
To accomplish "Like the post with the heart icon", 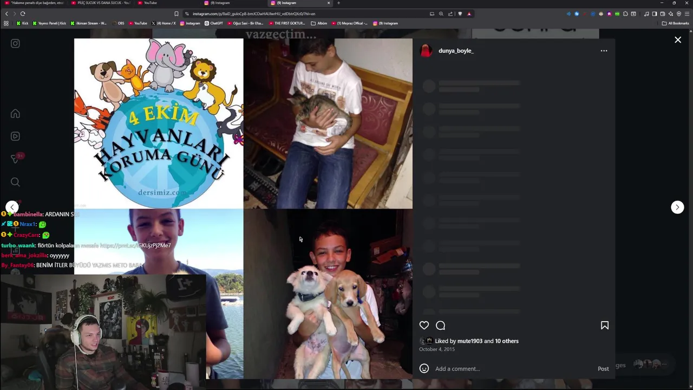I will [424, 325].
